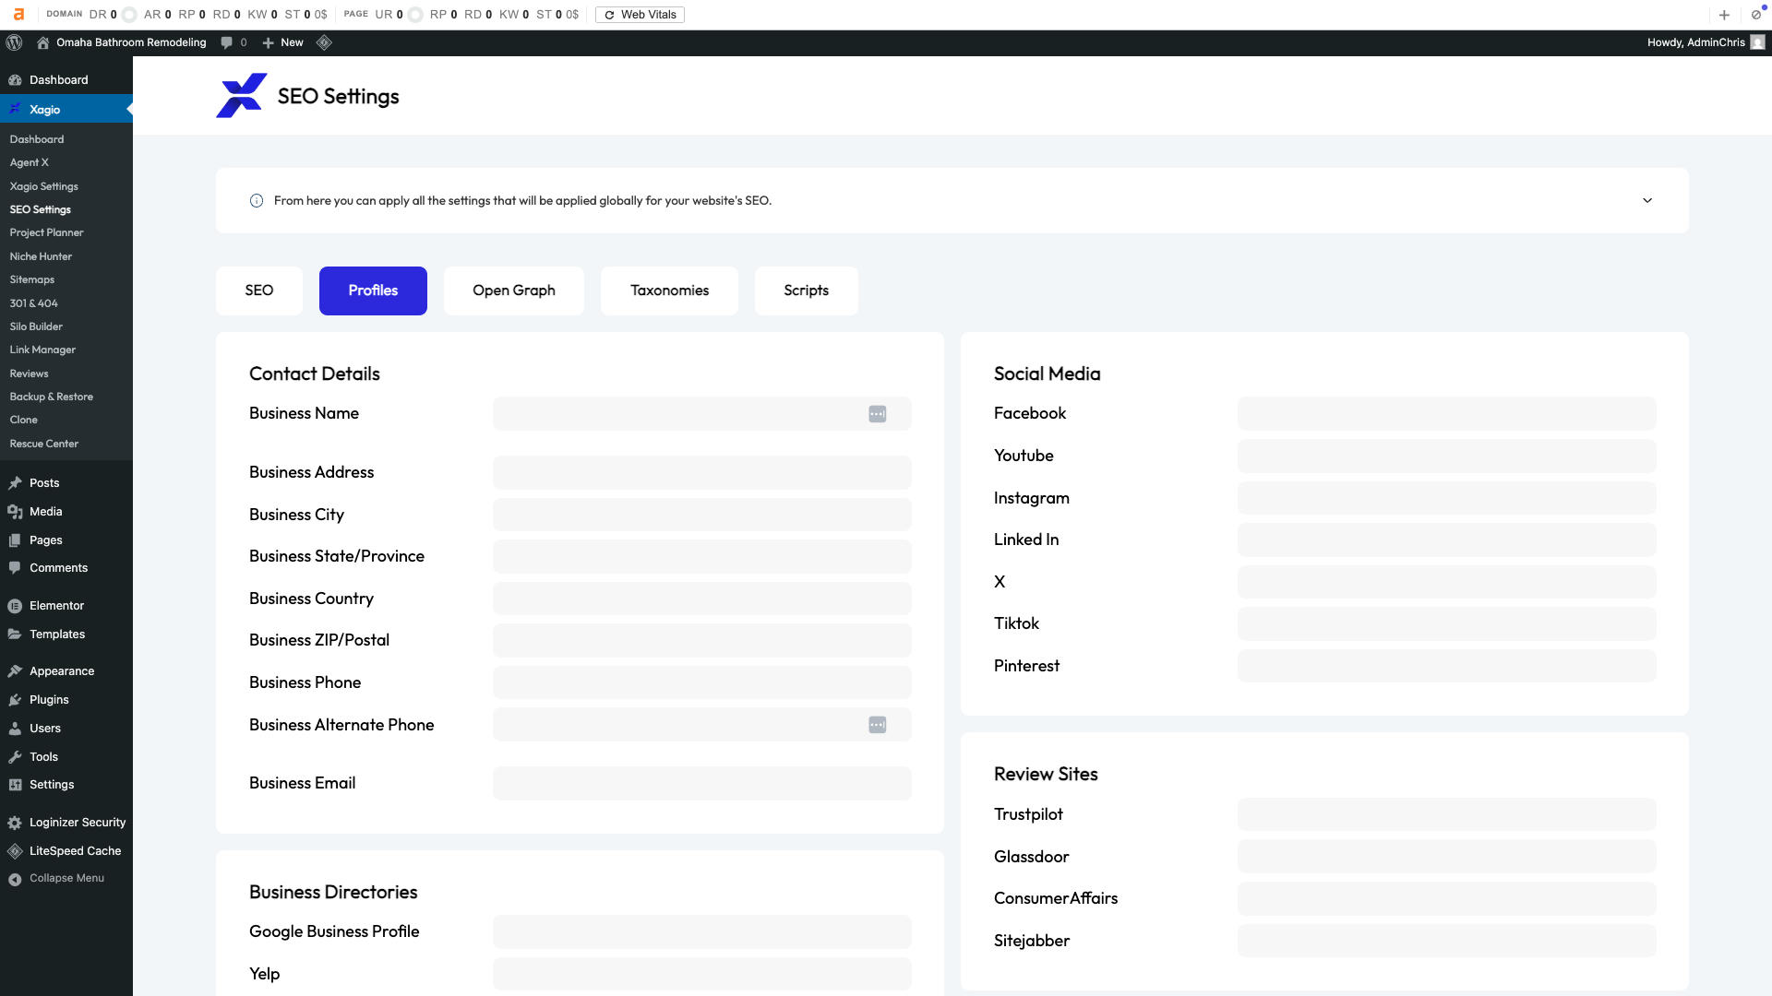Click the info icon in the notice bar
This screenshot has height=996, width=1772.
tap(257, 201)
